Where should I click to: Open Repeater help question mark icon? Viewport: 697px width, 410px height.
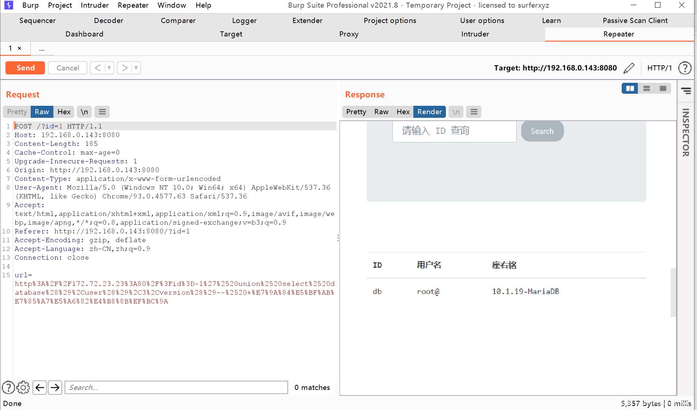coord(685,68)
